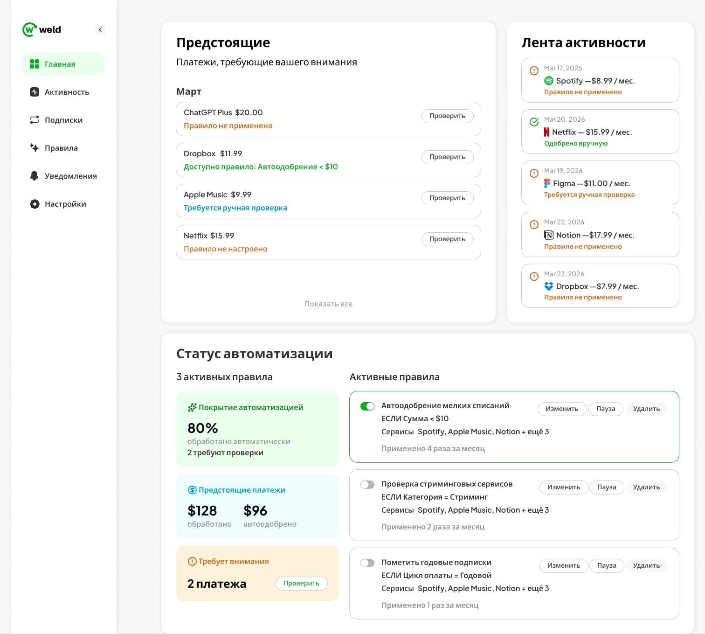Click Проверить for ChatGPT Plus payment
This screenshot has height=634, width=705.
[x=448, y=116]
